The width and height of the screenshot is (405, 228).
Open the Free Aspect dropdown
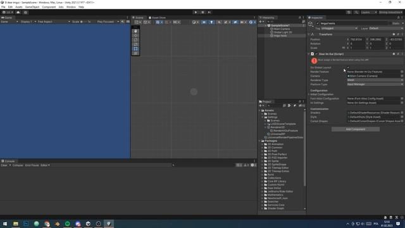tap(54, 22)
